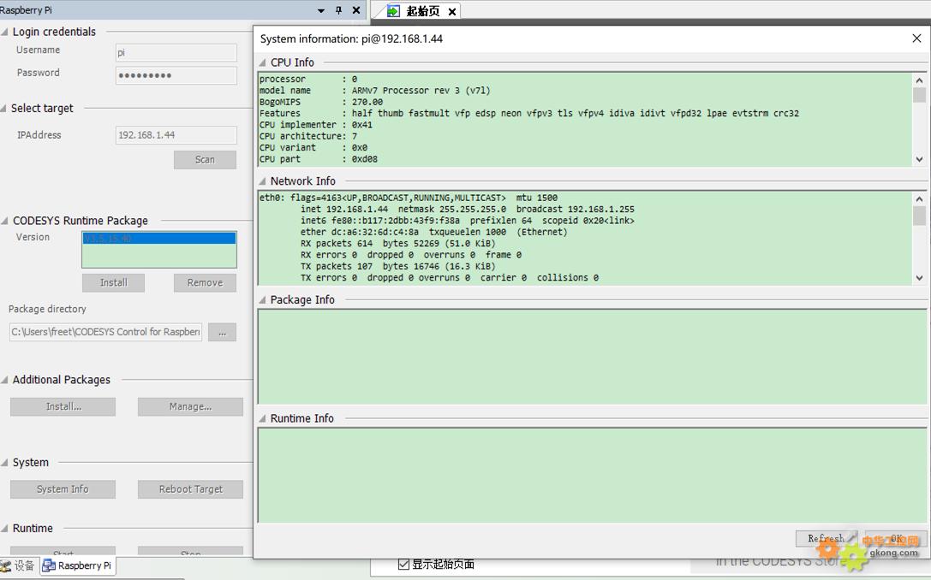Click the Network Info scrollbar thumb
The height and width of the screenshot is (580, 931).
tap(919, 216)
